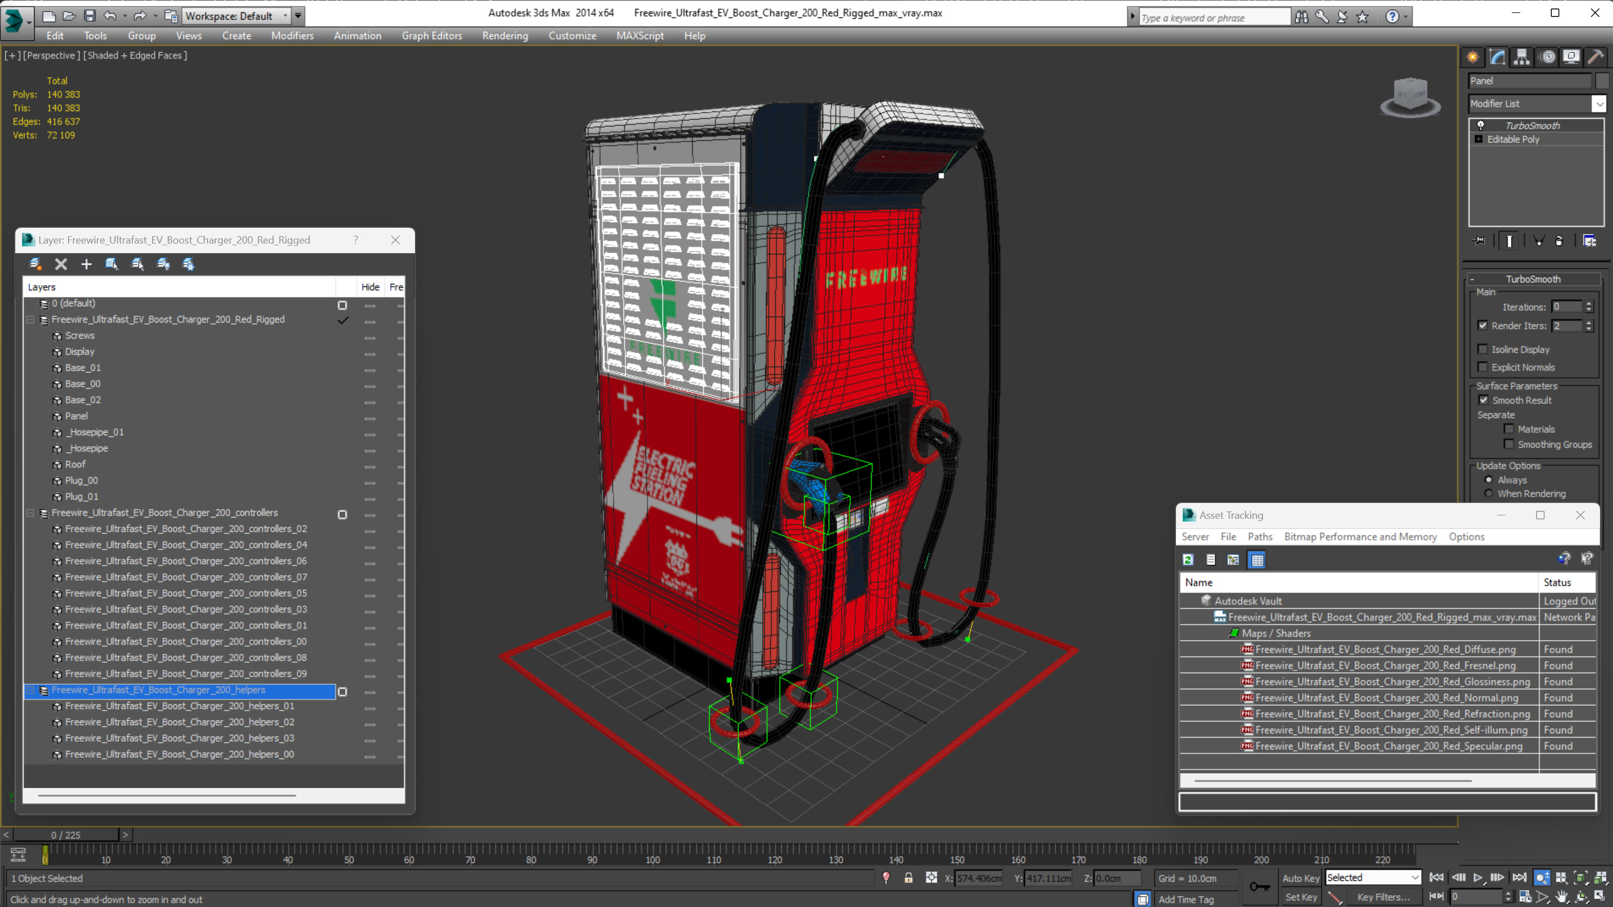Viewport: 1613px width, 907px height.
Task: Click the Shaded + Edged Faces viewport label
Action: pos(135,55)
